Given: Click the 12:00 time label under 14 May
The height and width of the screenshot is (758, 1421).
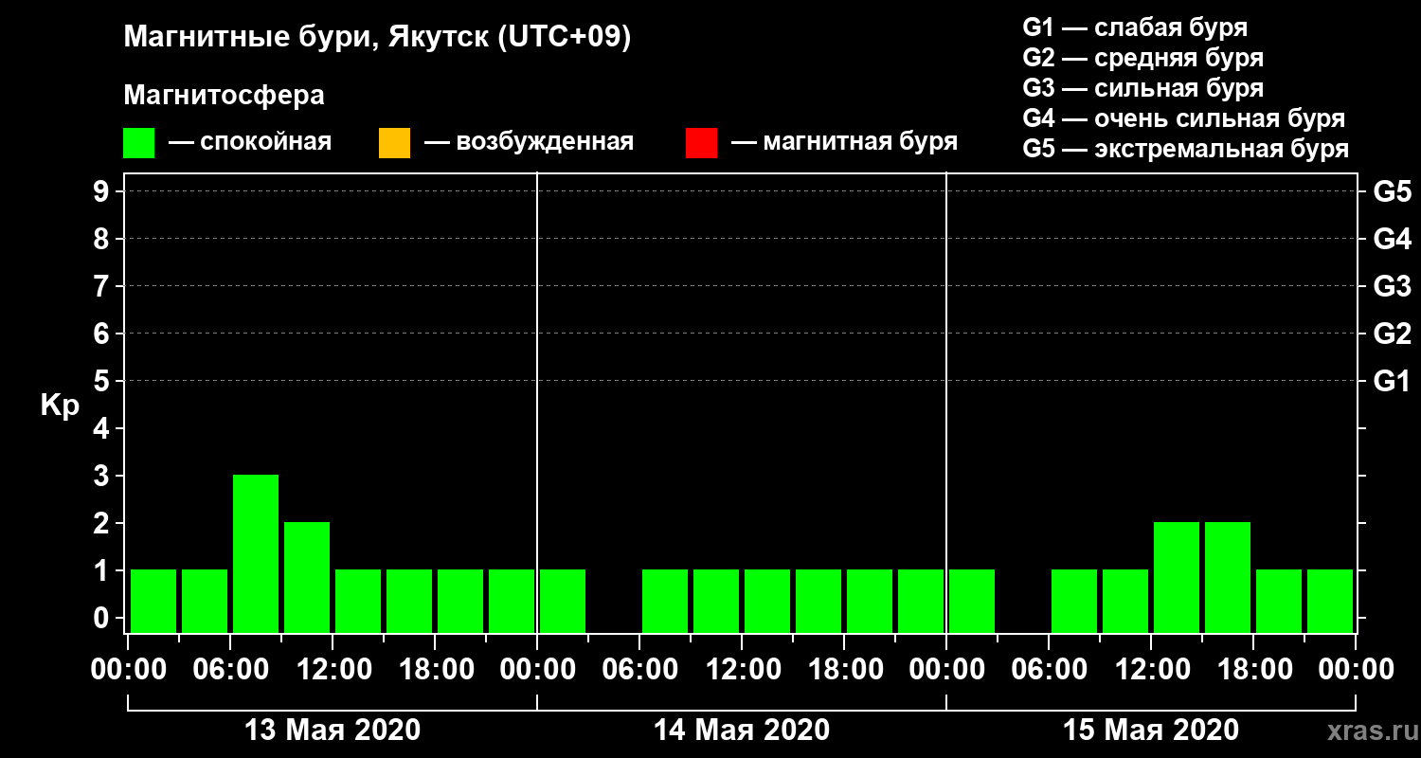Looking at the screenshot, I should coord(742,670).
